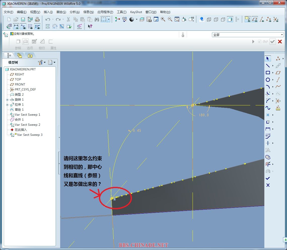Open the 分析(A) menu
Viewport: 287px width, 250px height.
[75, 12]
